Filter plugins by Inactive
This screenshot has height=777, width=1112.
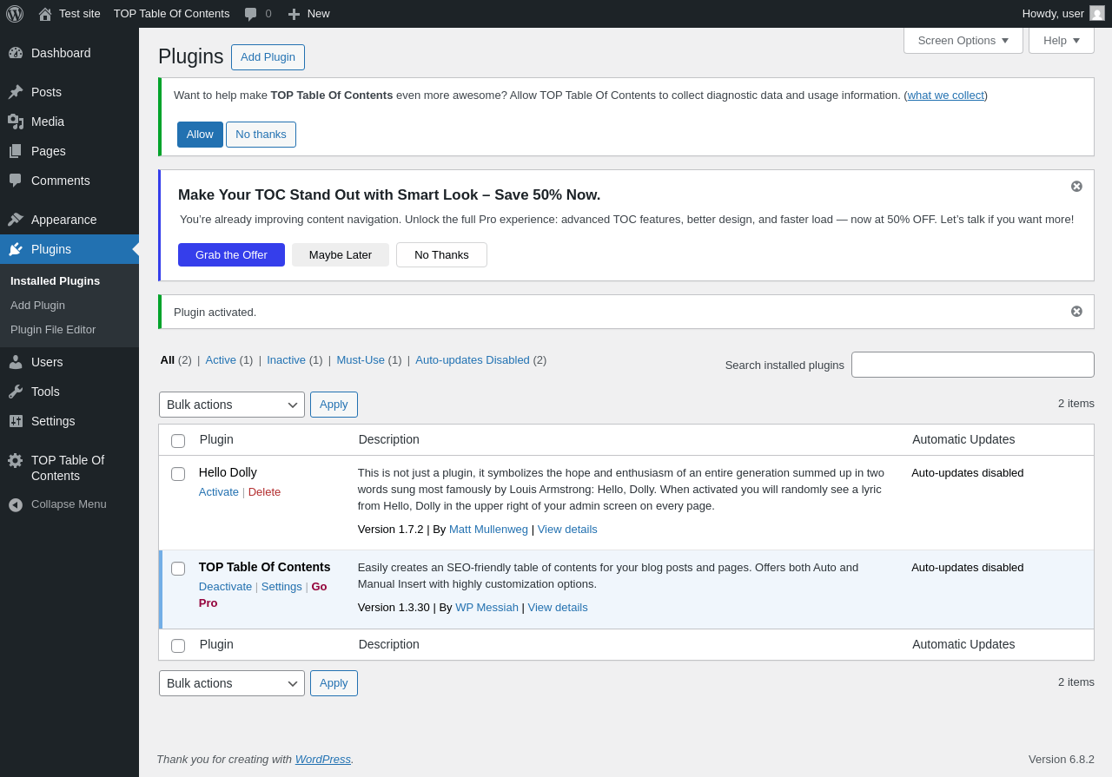click(286, 360)
